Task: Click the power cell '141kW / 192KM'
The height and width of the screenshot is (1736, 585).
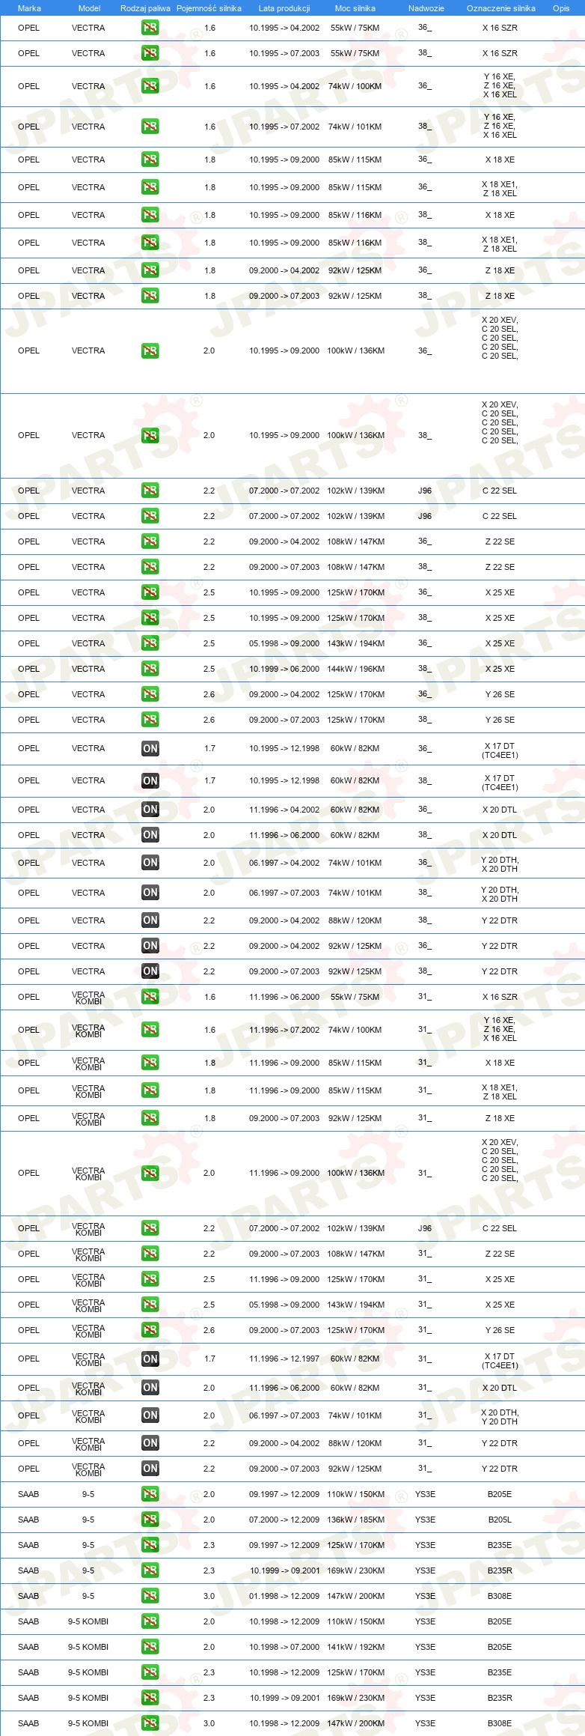Action: click(356, 1647)
